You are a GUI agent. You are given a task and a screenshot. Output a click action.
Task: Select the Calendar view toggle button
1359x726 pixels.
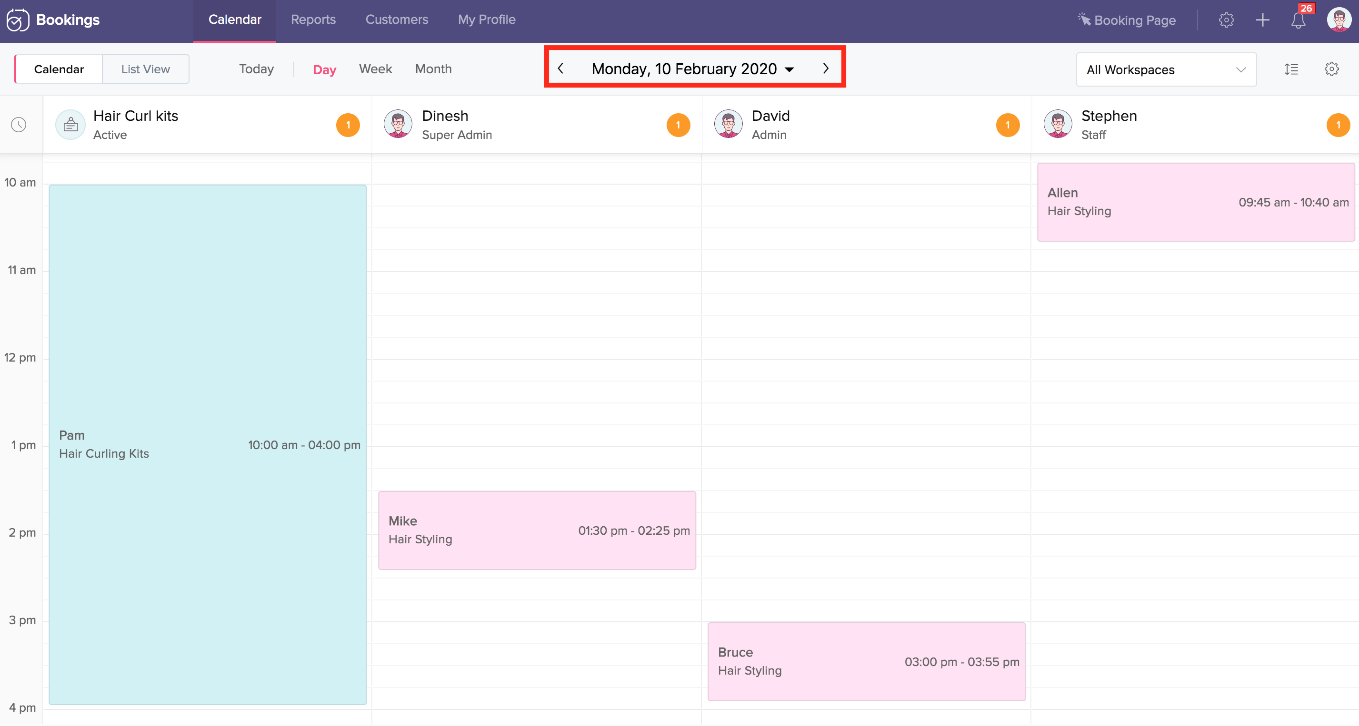tap(59, 69)
